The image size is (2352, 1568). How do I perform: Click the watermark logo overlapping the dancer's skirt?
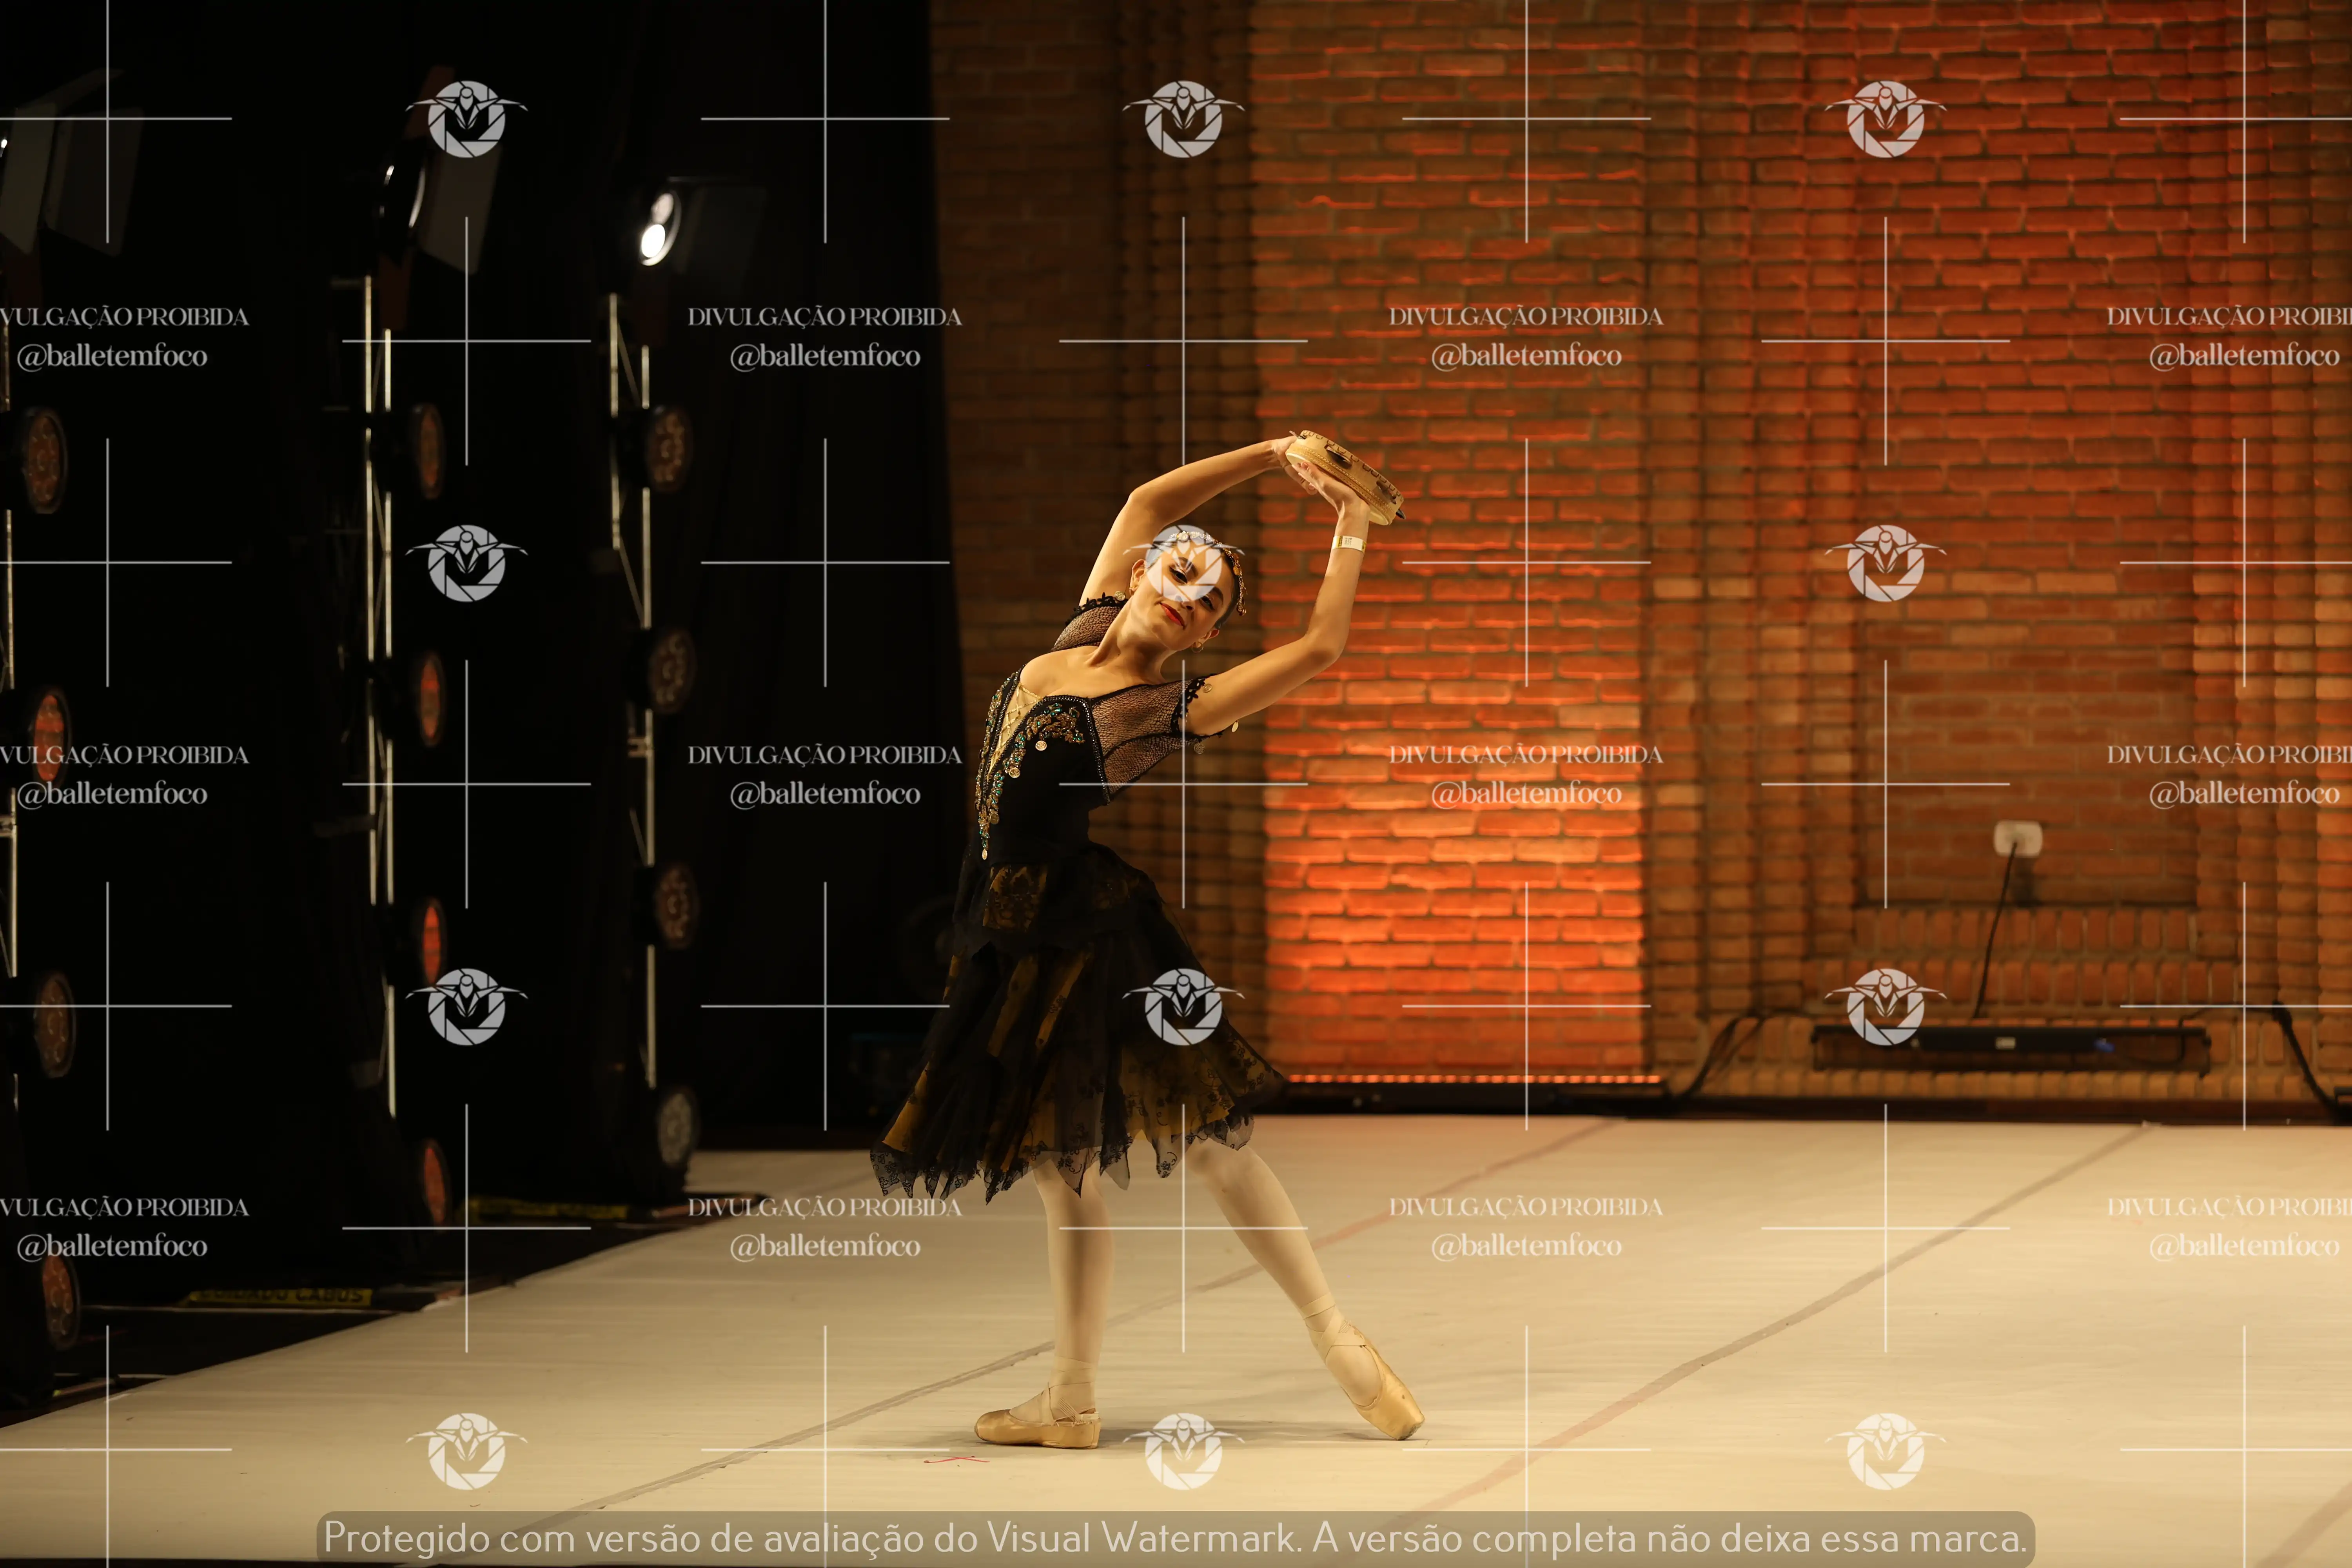click(1183, 1007)
